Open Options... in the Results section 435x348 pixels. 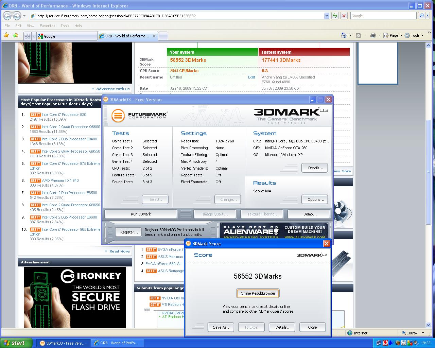coord(315,199)
